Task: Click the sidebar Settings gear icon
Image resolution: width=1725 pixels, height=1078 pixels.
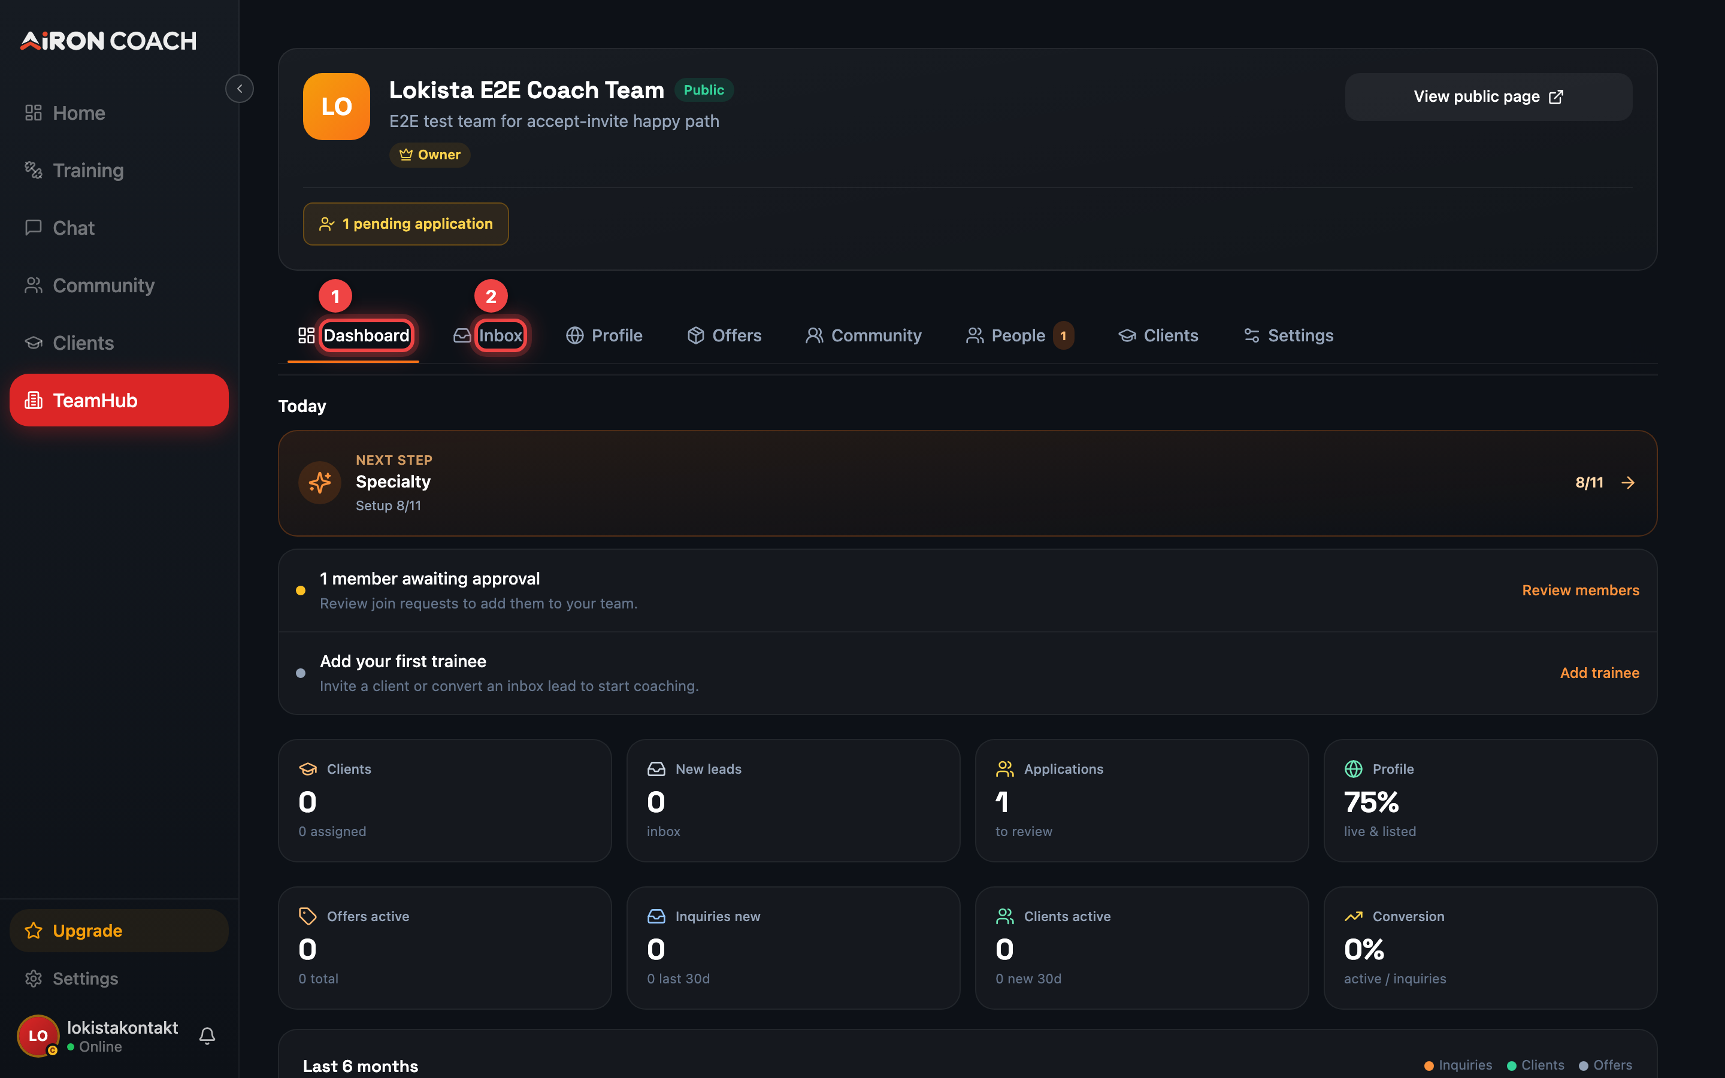Action: pyautogui.click(x=34, y=978)
